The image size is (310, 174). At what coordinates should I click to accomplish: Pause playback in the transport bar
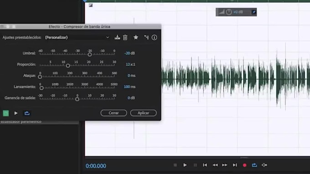coord(195,165)
